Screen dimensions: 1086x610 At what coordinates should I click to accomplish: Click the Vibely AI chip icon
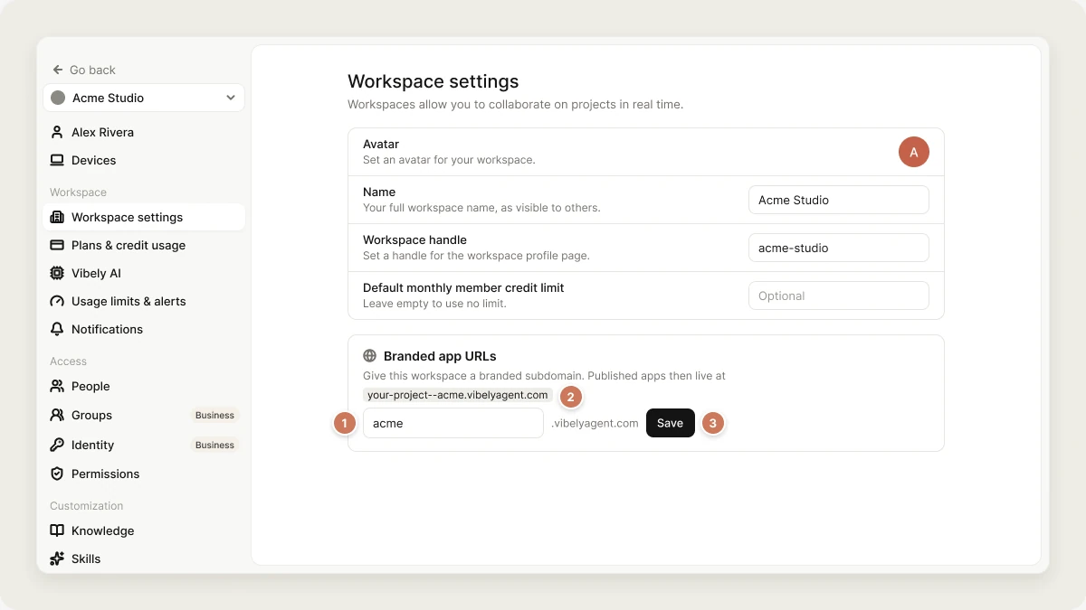pos(57,273)
